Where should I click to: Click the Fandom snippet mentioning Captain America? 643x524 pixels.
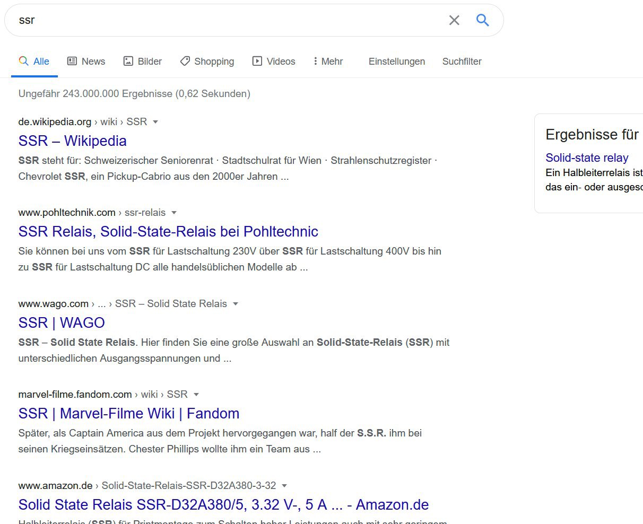coord(220,441)
